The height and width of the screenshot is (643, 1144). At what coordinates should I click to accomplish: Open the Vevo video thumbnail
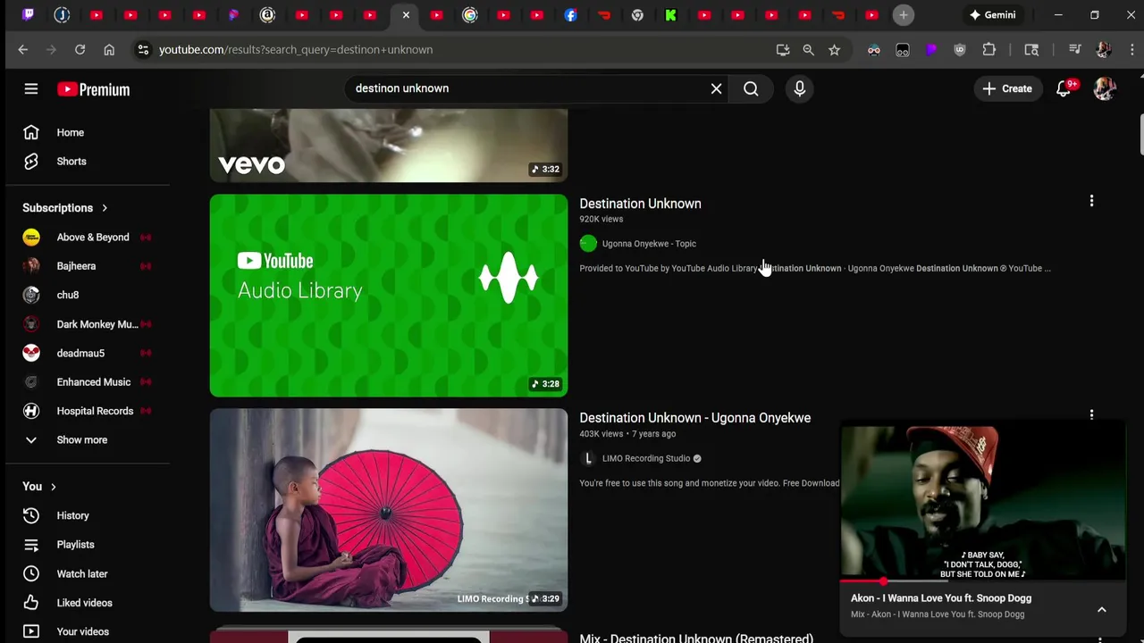point(389,146)
